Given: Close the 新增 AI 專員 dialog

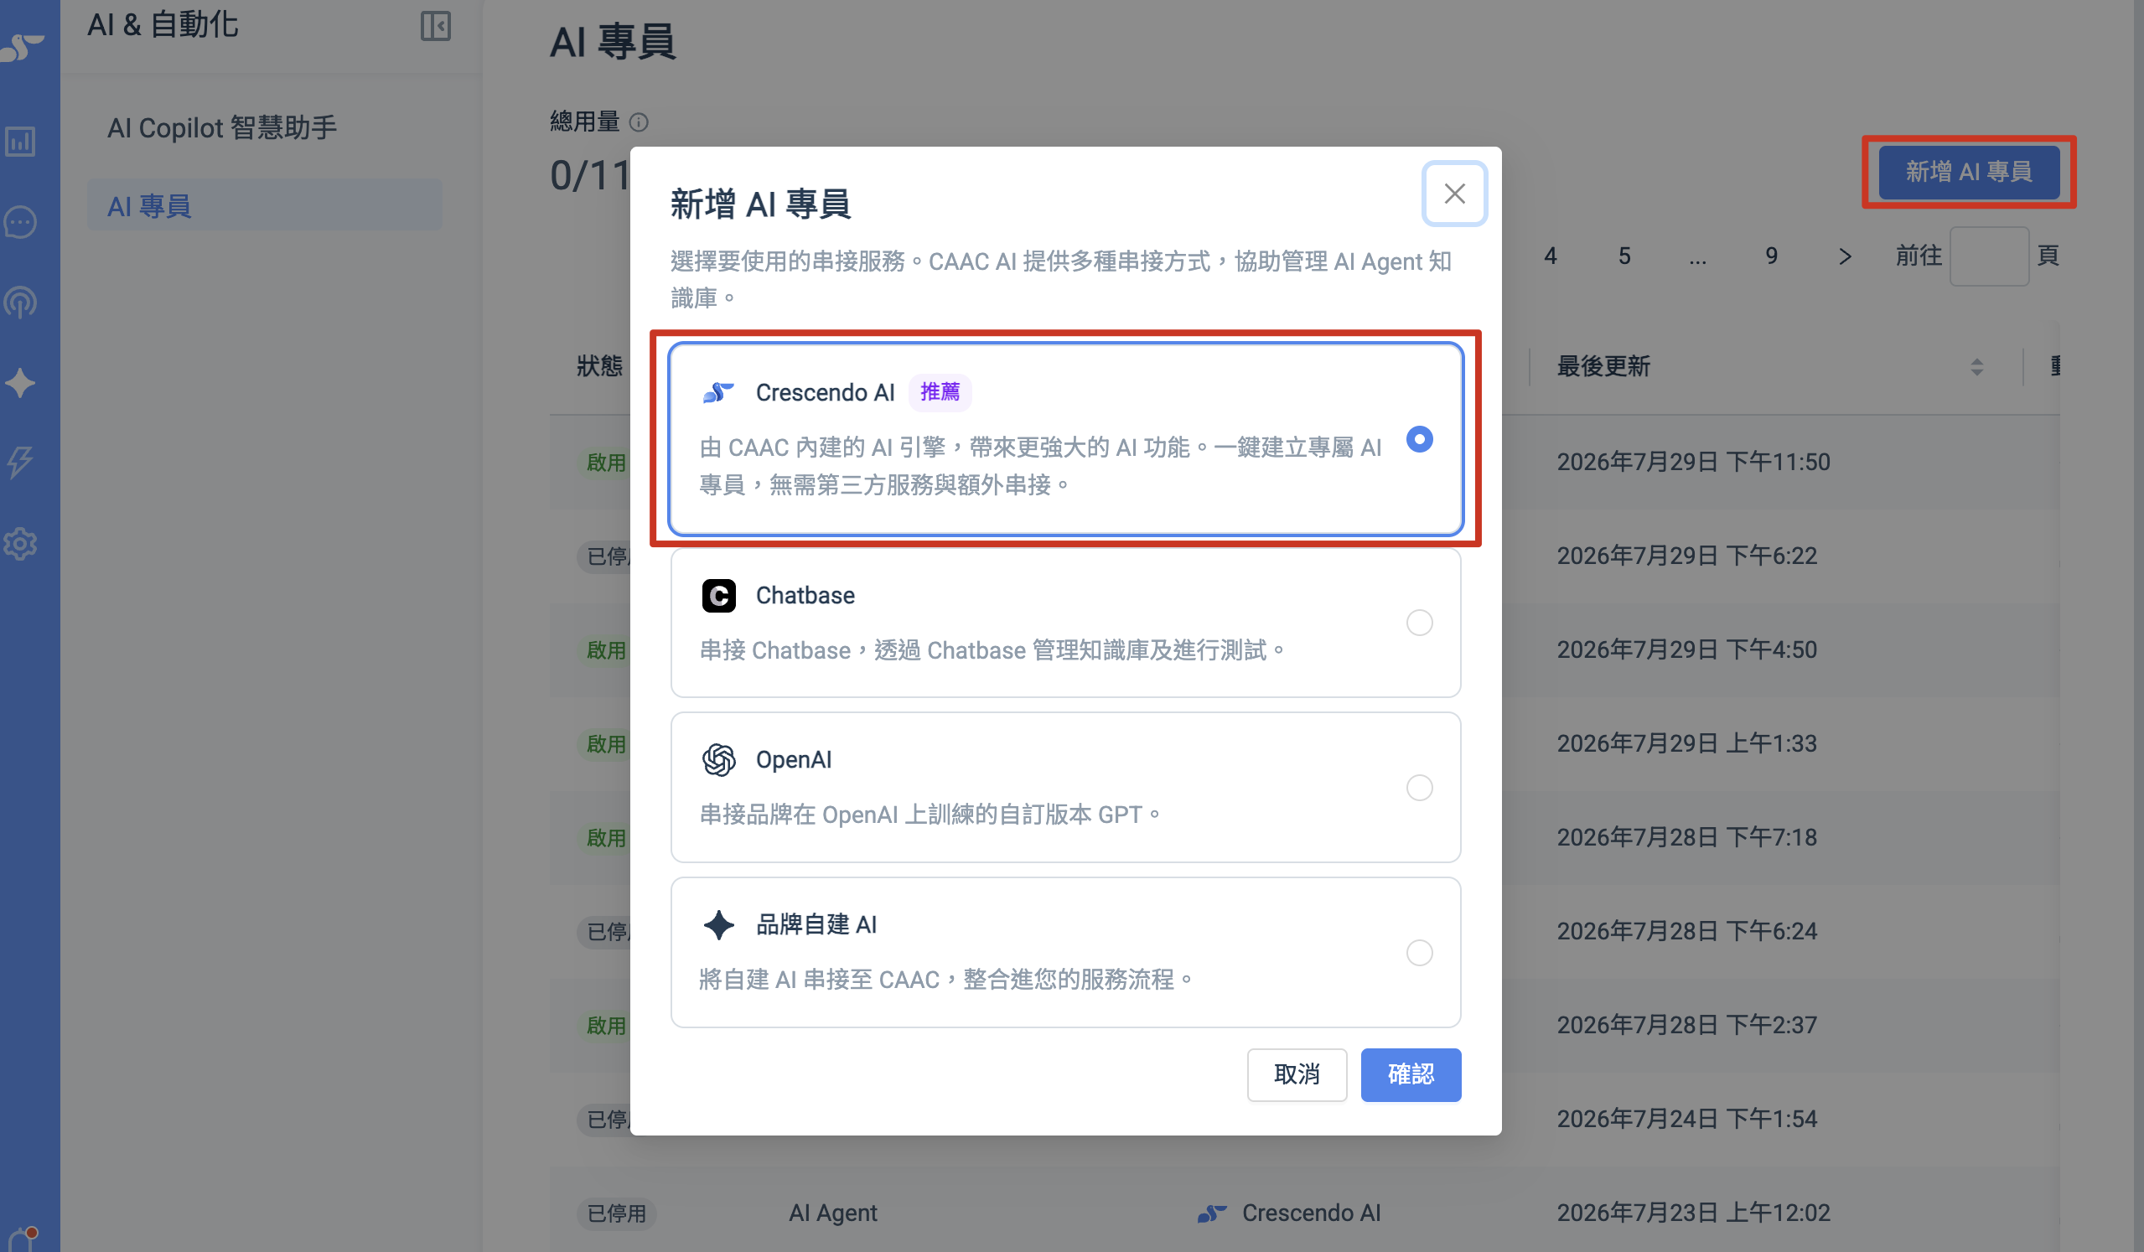Looking at the screenshot, I should [1454, 194].
